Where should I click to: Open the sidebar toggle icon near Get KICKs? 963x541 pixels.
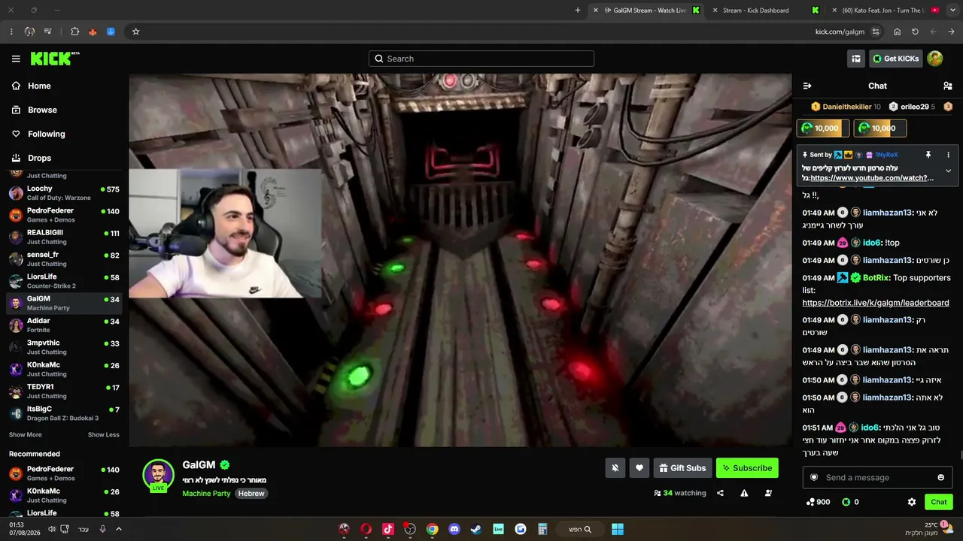click(x=856, y=59)
